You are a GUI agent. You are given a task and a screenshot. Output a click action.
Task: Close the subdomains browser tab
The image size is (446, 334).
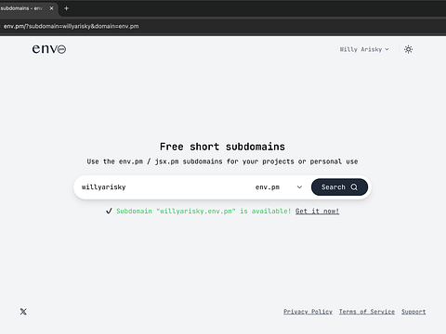click(x=51, y=8)
